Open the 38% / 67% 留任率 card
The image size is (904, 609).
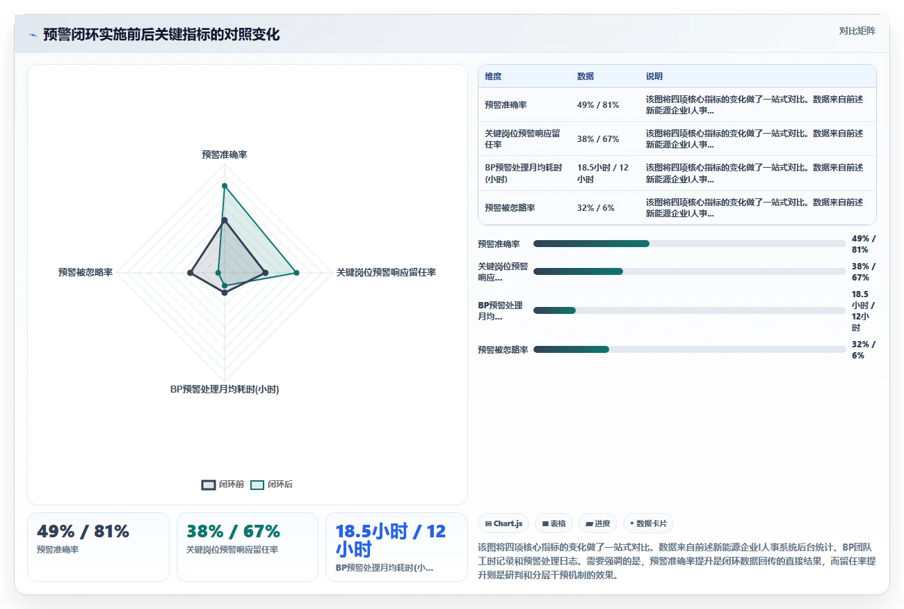coord(248,547)
